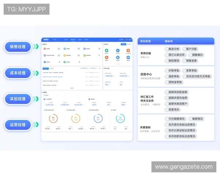Select the third navigation tab in the blue header
The image size is (220, 176).
pyautogui.click(x=80, y=40)
